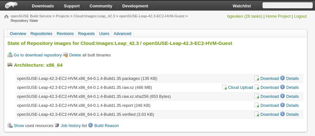Click the Show used resources icon
Viewport: 315px width, 136px height.
click(10, 125)
